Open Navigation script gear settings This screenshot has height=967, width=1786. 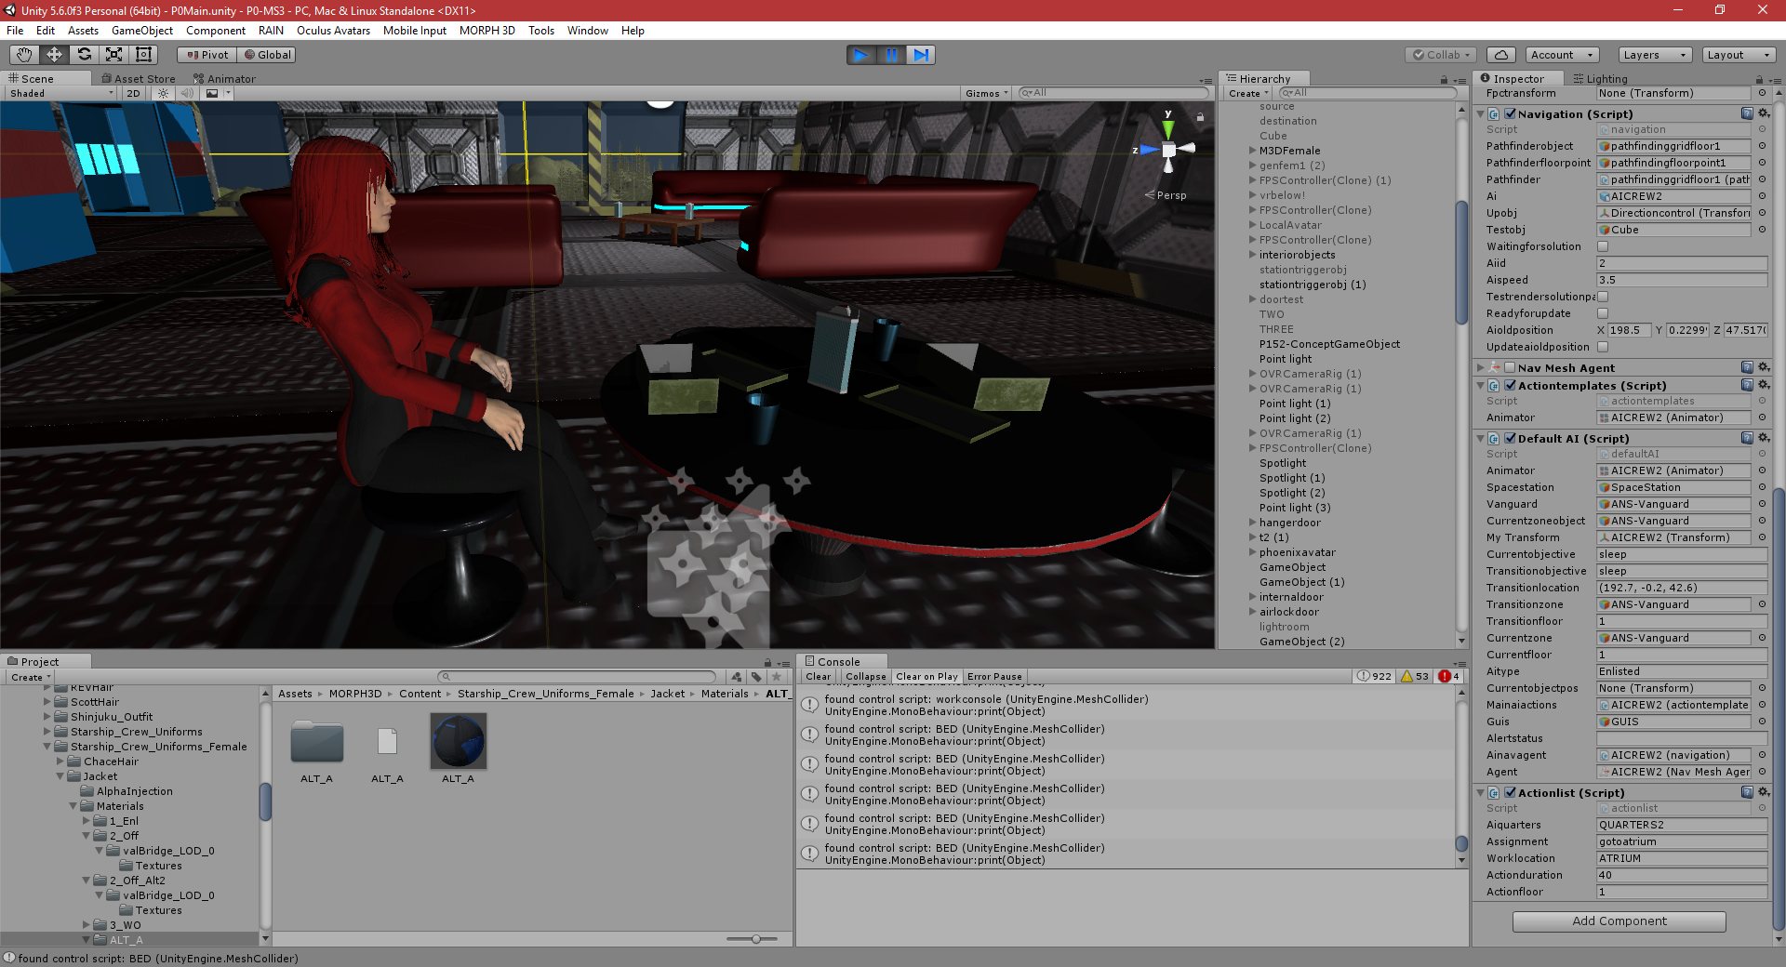coord(1763,113)
